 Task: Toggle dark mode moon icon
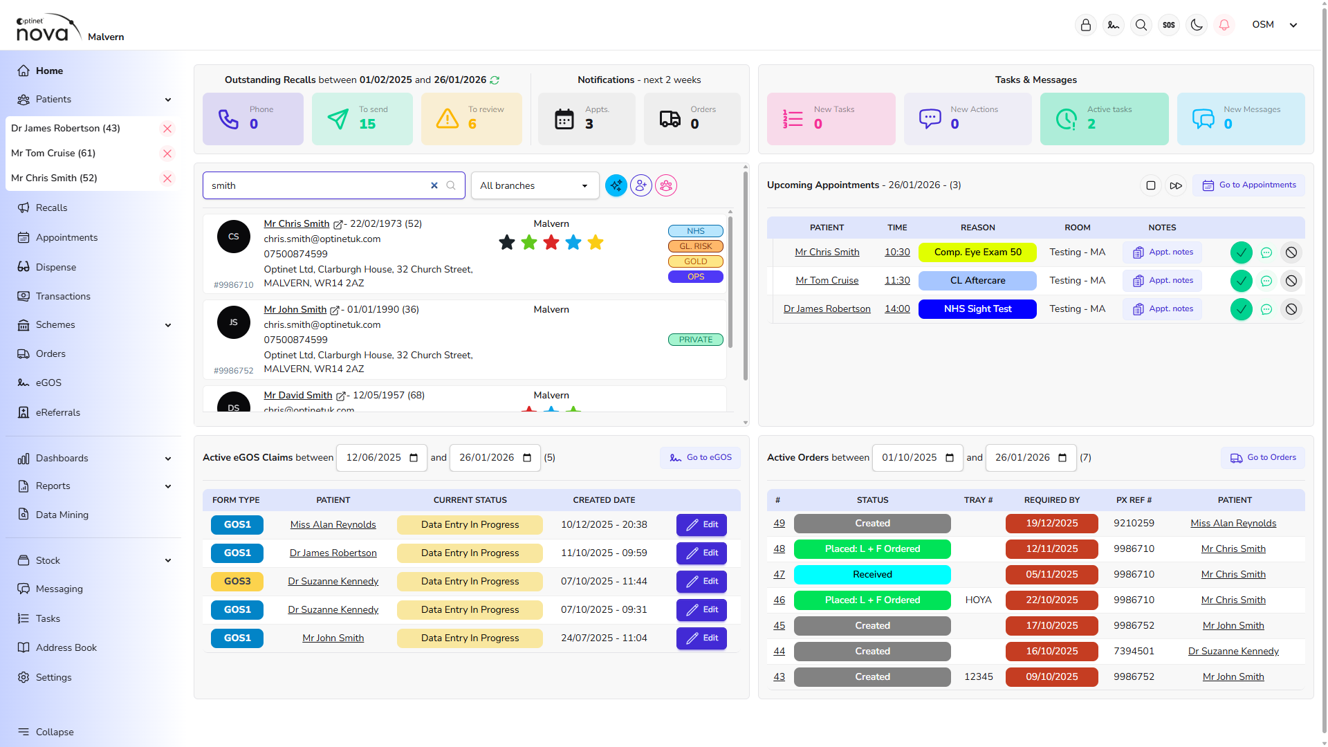coord(1197,25)
